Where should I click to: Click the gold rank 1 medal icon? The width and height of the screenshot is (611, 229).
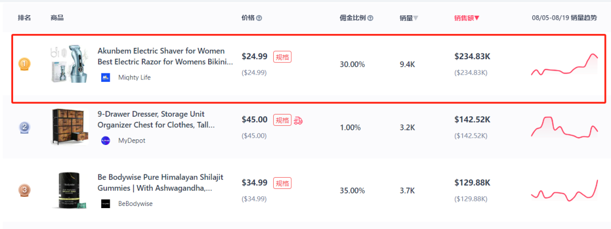[24, 63]
